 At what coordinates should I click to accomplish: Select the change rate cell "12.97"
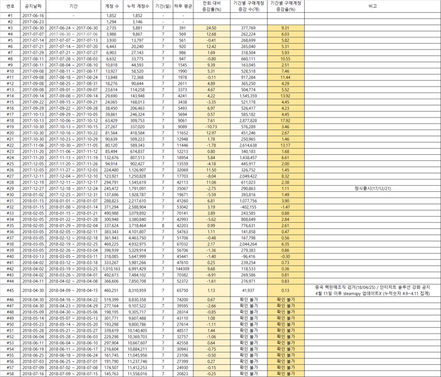tap(212, 133)
